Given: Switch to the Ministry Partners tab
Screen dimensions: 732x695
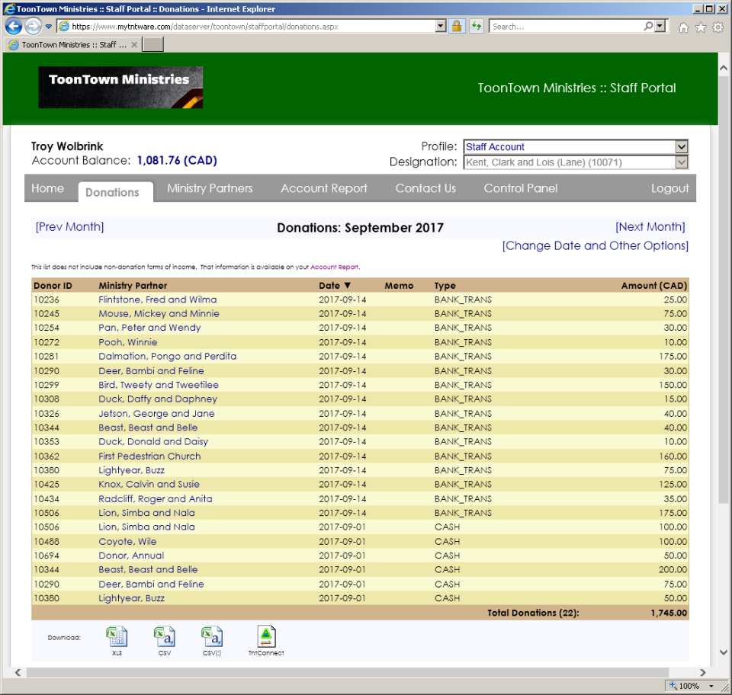Looking at the screenshot, I should pos(210,188).
